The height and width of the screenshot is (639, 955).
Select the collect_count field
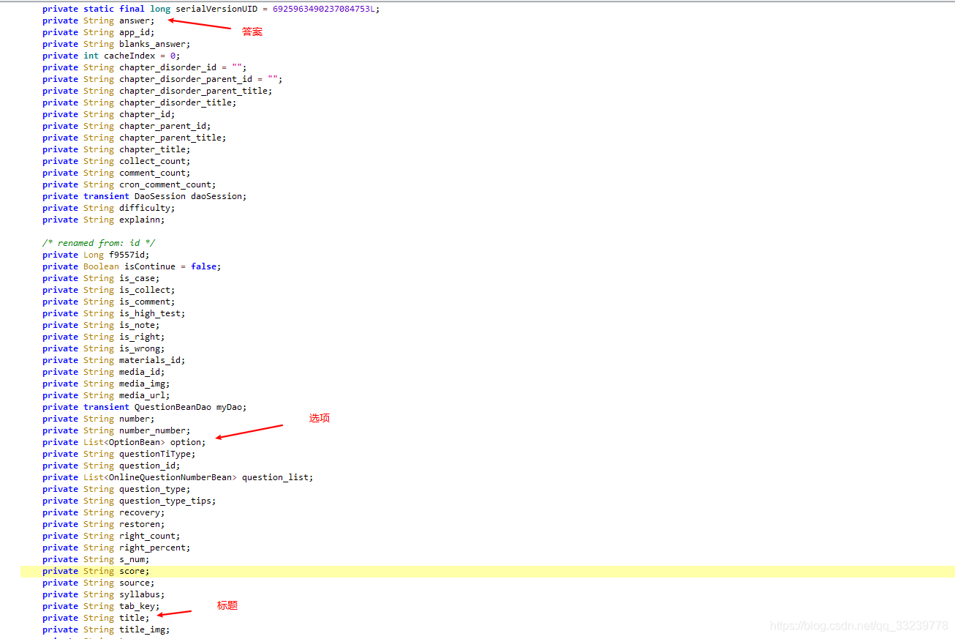[x=116, y=161]
